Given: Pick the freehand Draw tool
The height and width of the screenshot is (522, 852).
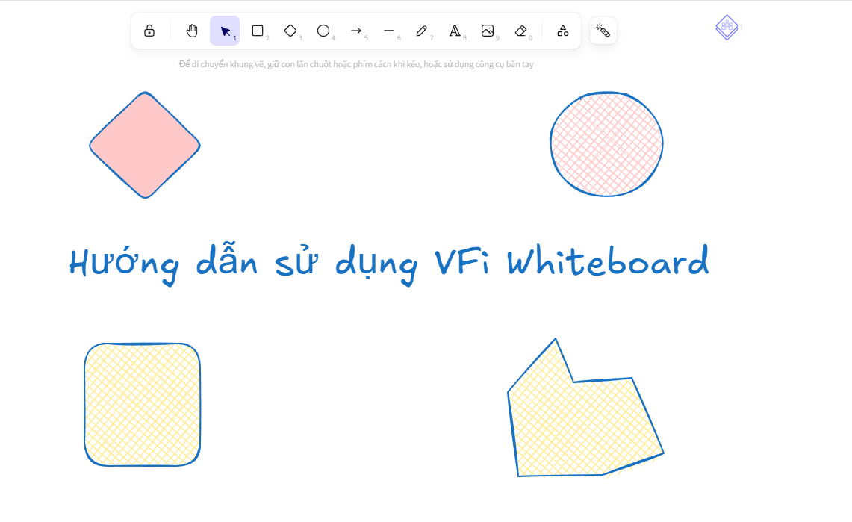Looking at the screenshot, I should (x=421, y=31).
